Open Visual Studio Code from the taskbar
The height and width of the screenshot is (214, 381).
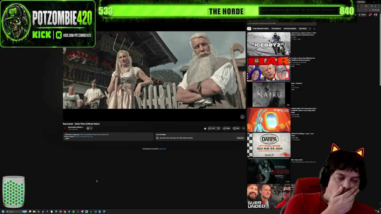(x=95, y=212)
